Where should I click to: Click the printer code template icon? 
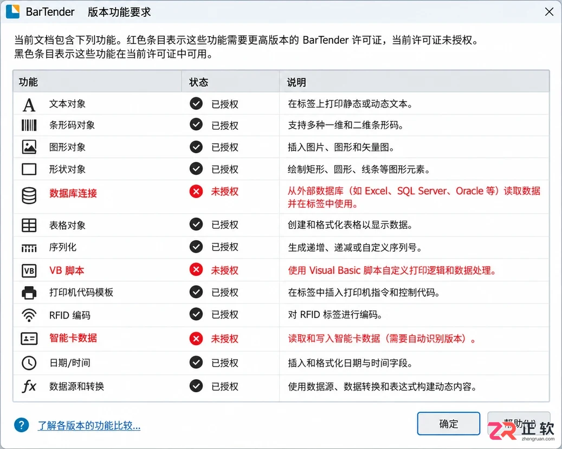click(x=29, y=292)
